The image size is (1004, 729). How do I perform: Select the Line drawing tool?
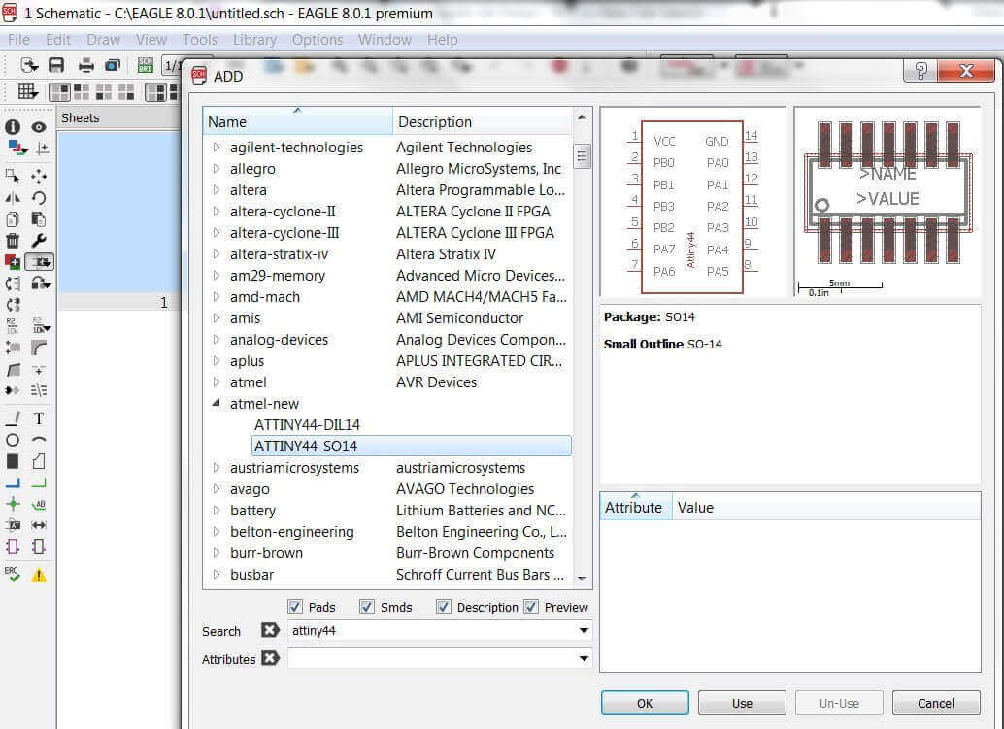(13, 418)
